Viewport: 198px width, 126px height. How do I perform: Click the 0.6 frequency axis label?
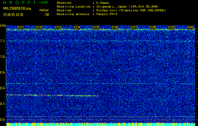pyautogui.click(x=3, y=120)
